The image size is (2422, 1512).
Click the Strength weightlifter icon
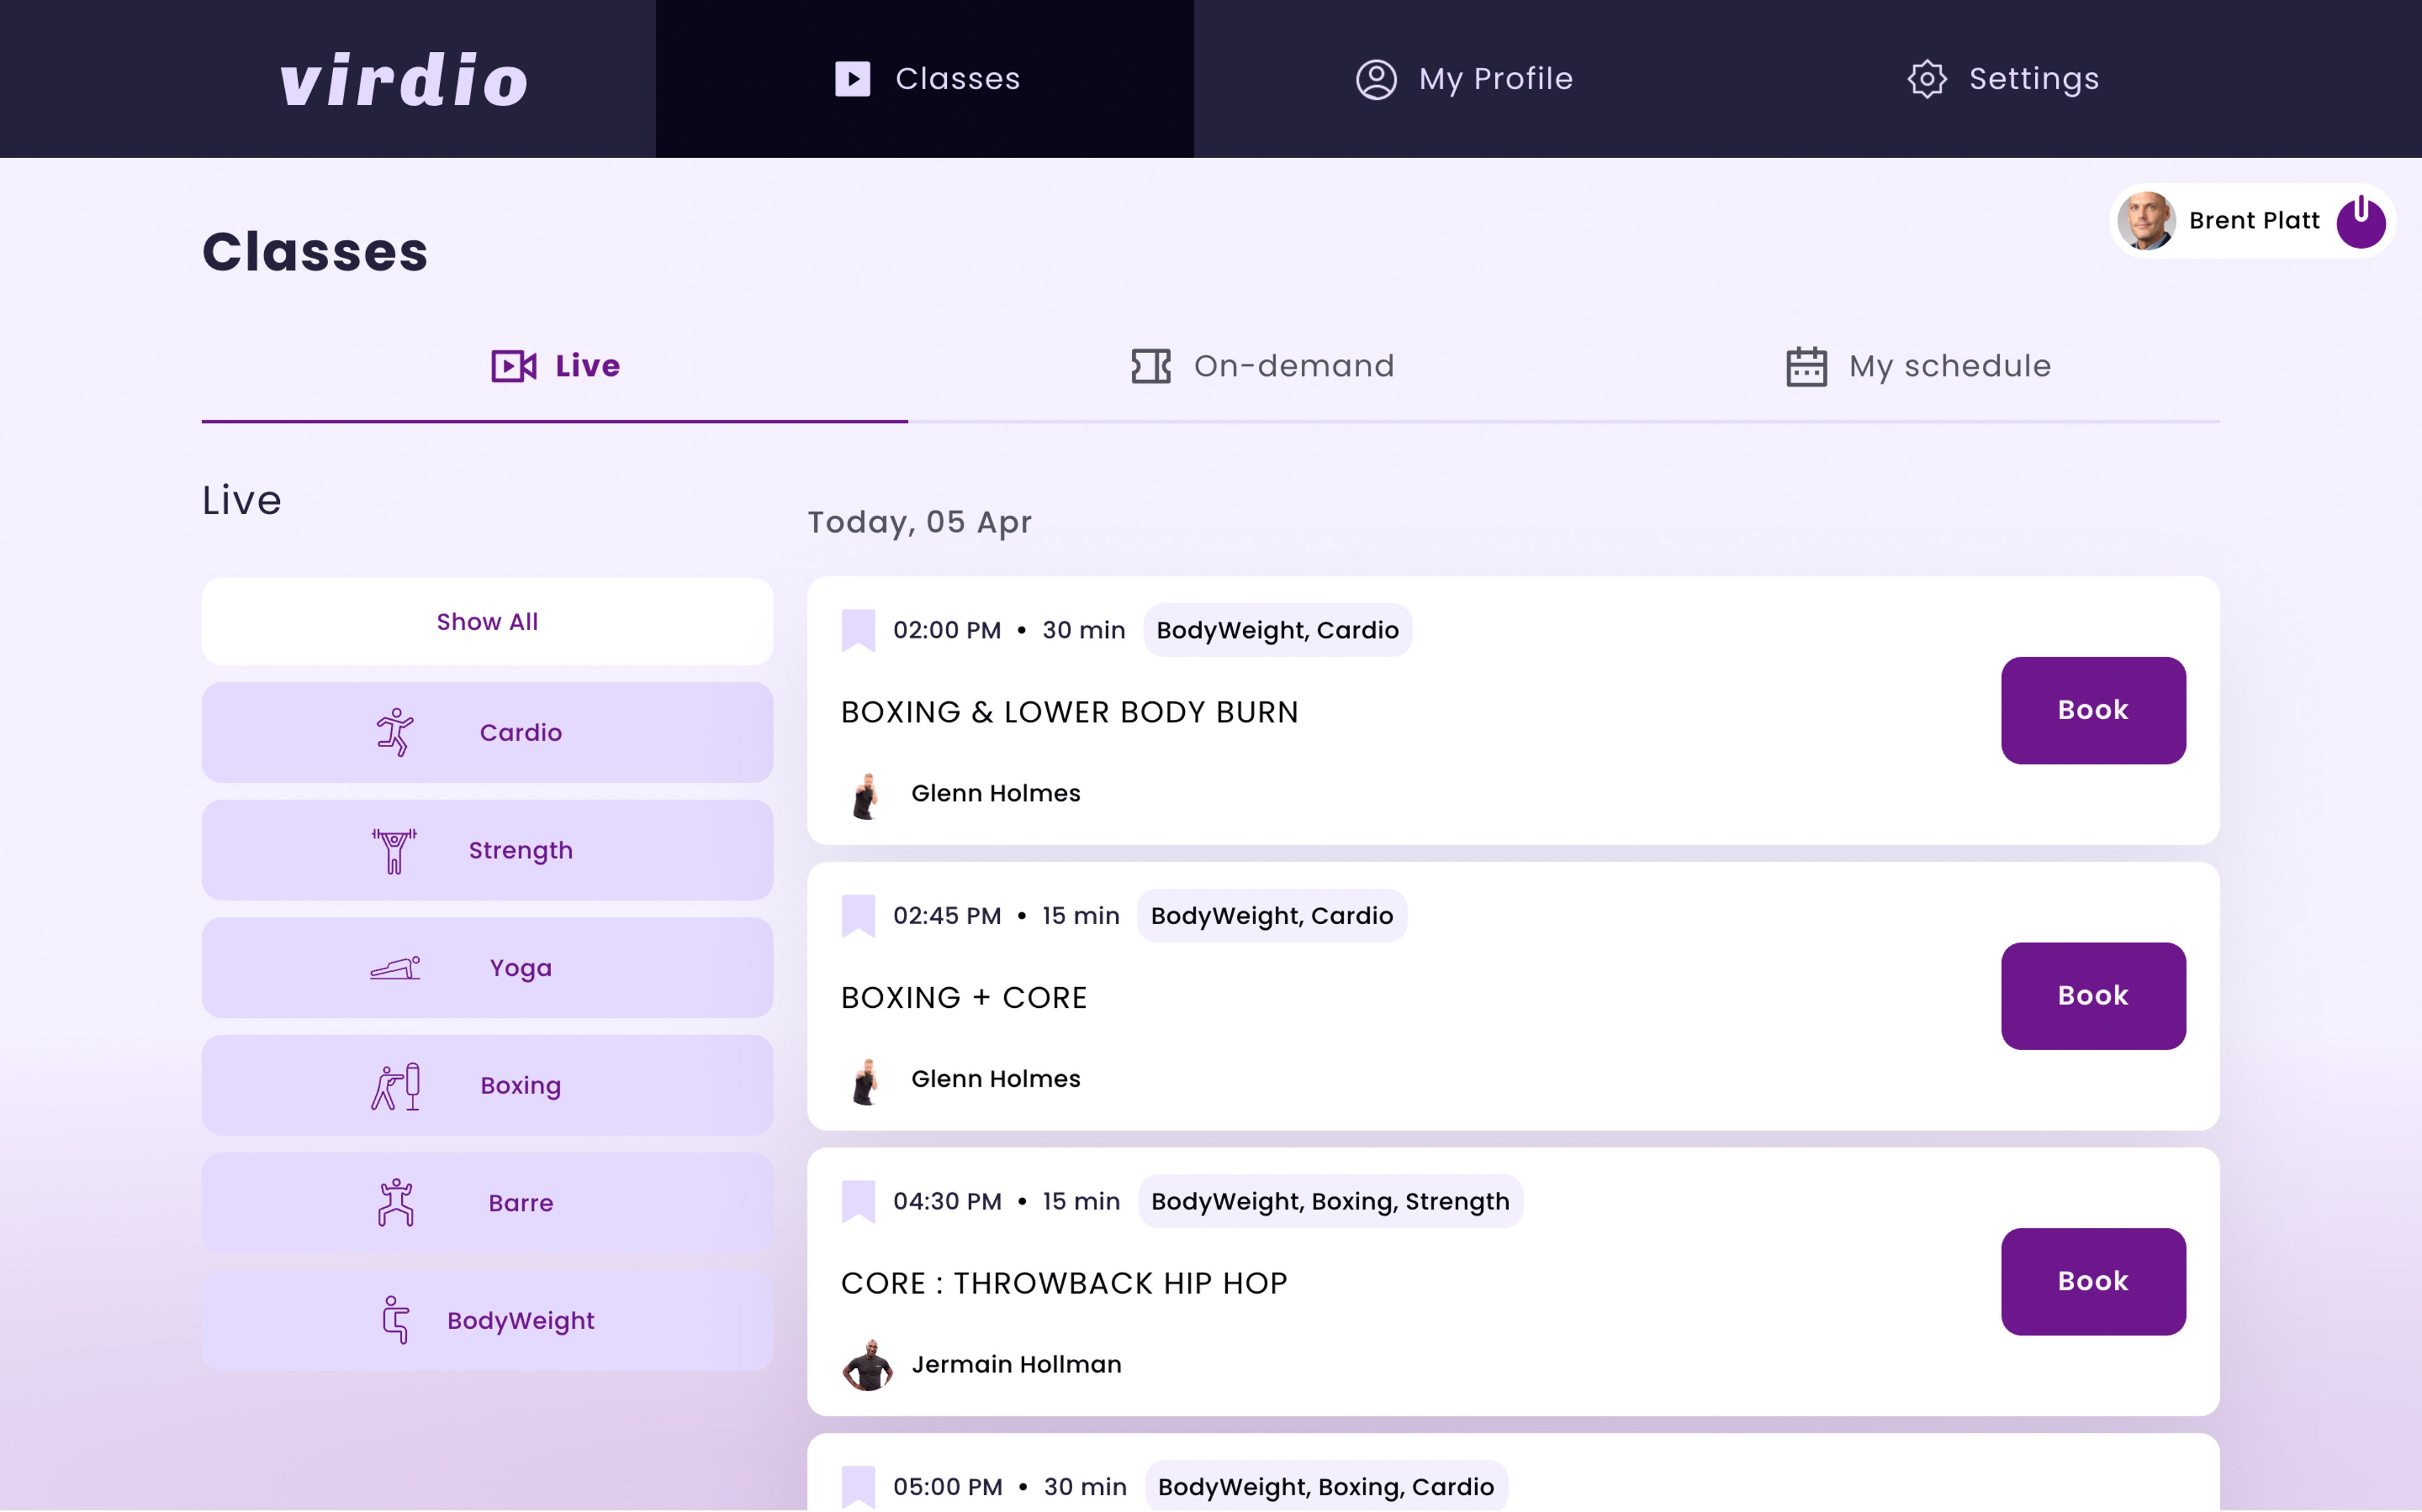394,850
